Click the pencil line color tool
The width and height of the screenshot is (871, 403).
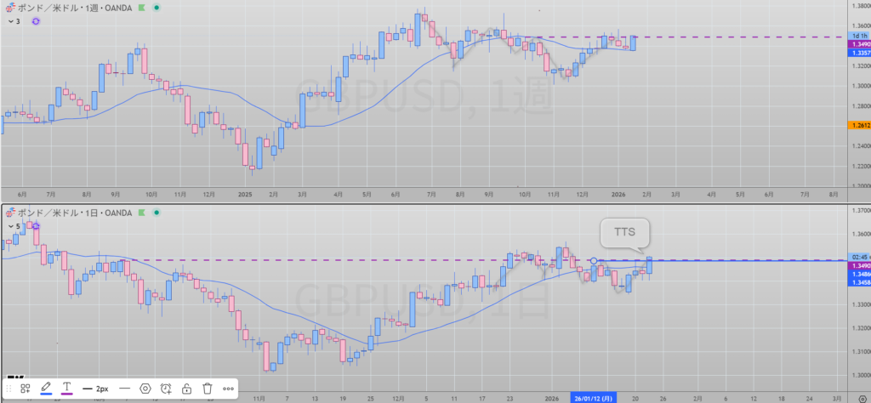pos(46,389)
